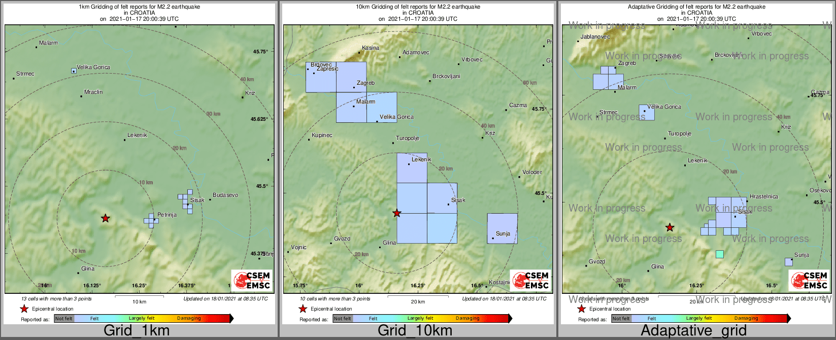Click the Petrinja label on Grid_1km map

[x=167, y=215]
